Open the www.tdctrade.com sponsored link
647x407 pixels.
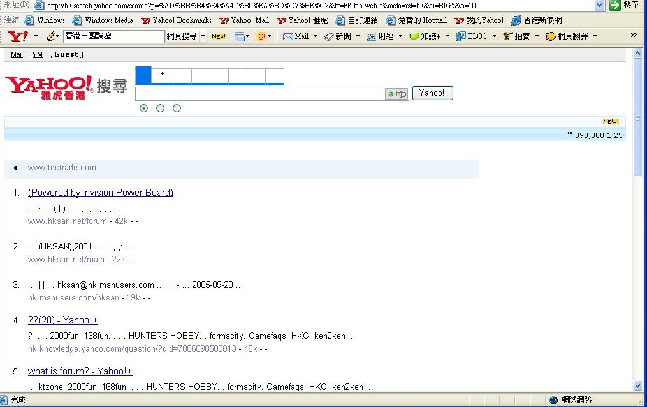tap(62, 168)
